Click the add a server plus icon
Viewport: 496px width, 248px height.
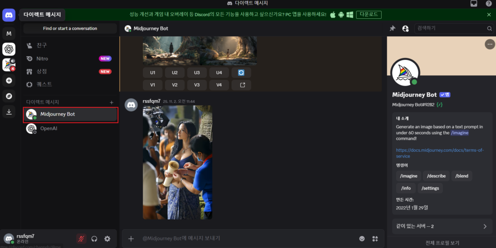coord(9,80)
